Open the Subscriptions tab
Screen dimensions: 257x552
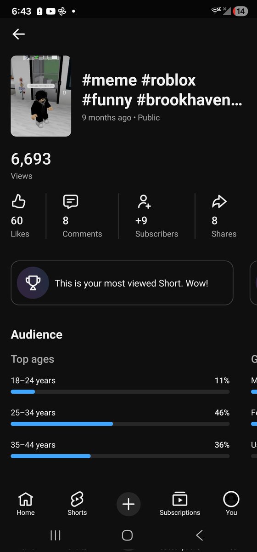point(180,503)
